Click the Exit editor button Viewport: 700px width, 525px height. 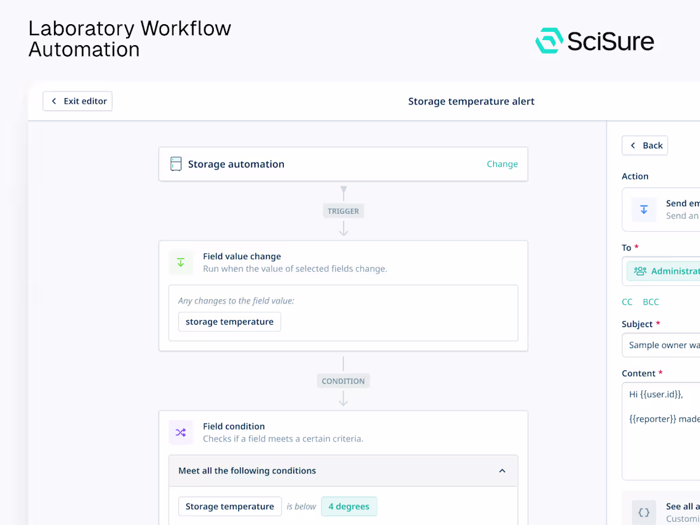click(x=77, y=101)
